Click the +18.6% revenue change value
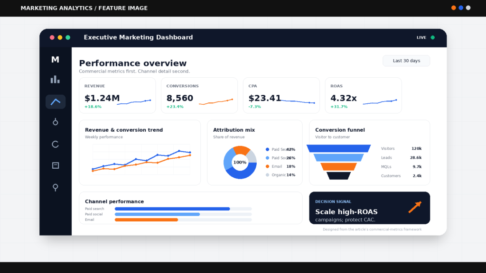Viewport: 486px width, 273px height. [93, 107]
